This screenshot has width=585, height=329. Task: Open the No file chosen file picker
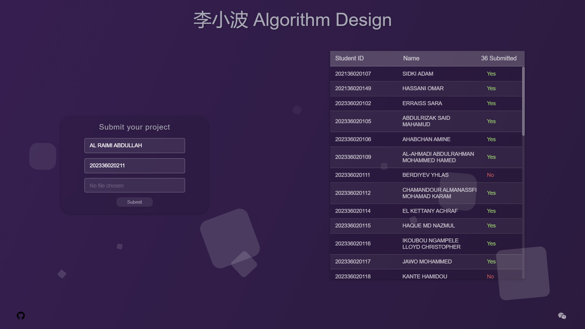[x=134, y=185]
